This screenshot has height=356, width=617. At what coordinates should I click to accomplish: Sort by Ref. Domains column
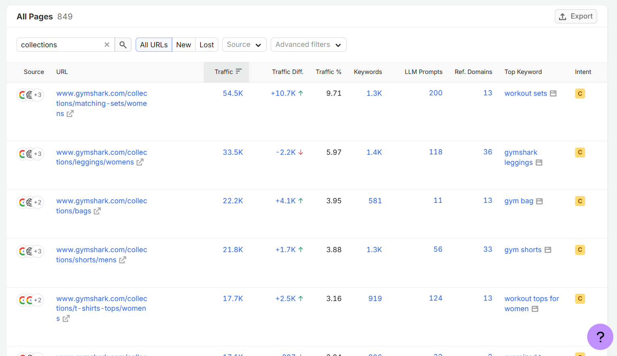[473, 72]
